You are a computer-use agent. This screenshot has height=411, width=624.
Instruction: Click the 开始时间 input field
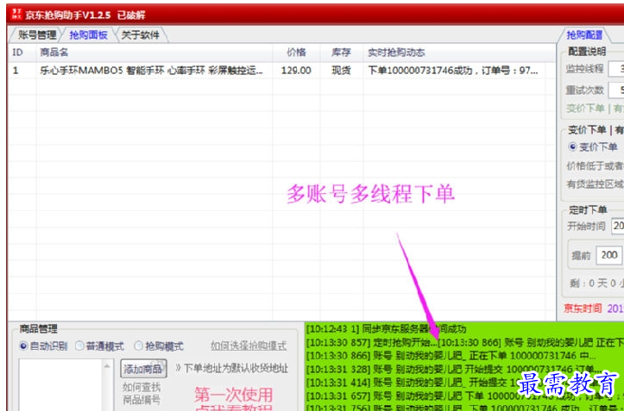click(618, 226)
